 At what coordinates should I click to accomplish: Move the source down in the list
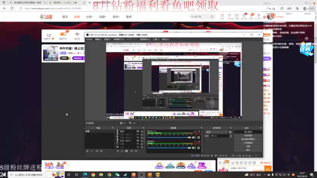(136, 151)
